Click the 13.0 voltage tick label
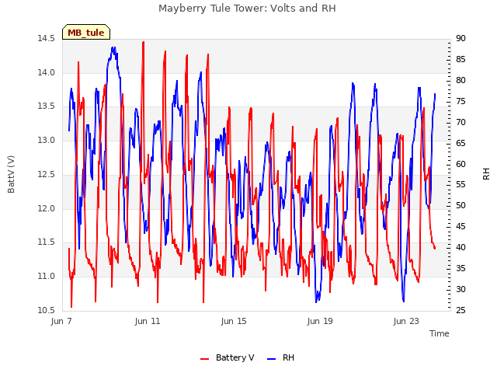The height and width of the screenshot is (373, 497). (47, 140)
